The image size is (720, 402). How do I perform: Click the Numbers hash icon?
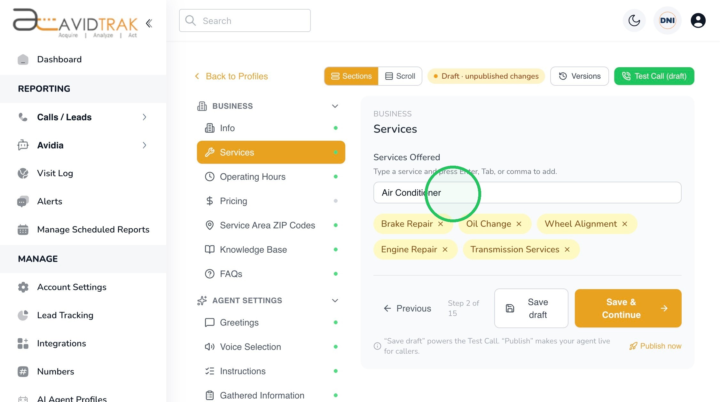[x=23, y=372]
